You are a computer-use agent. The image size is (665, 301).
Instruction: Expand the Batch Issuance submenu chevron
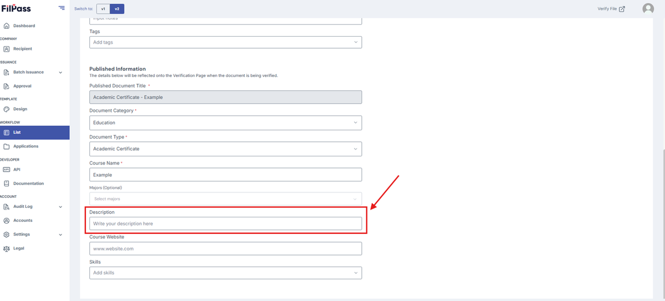point(60,73)
